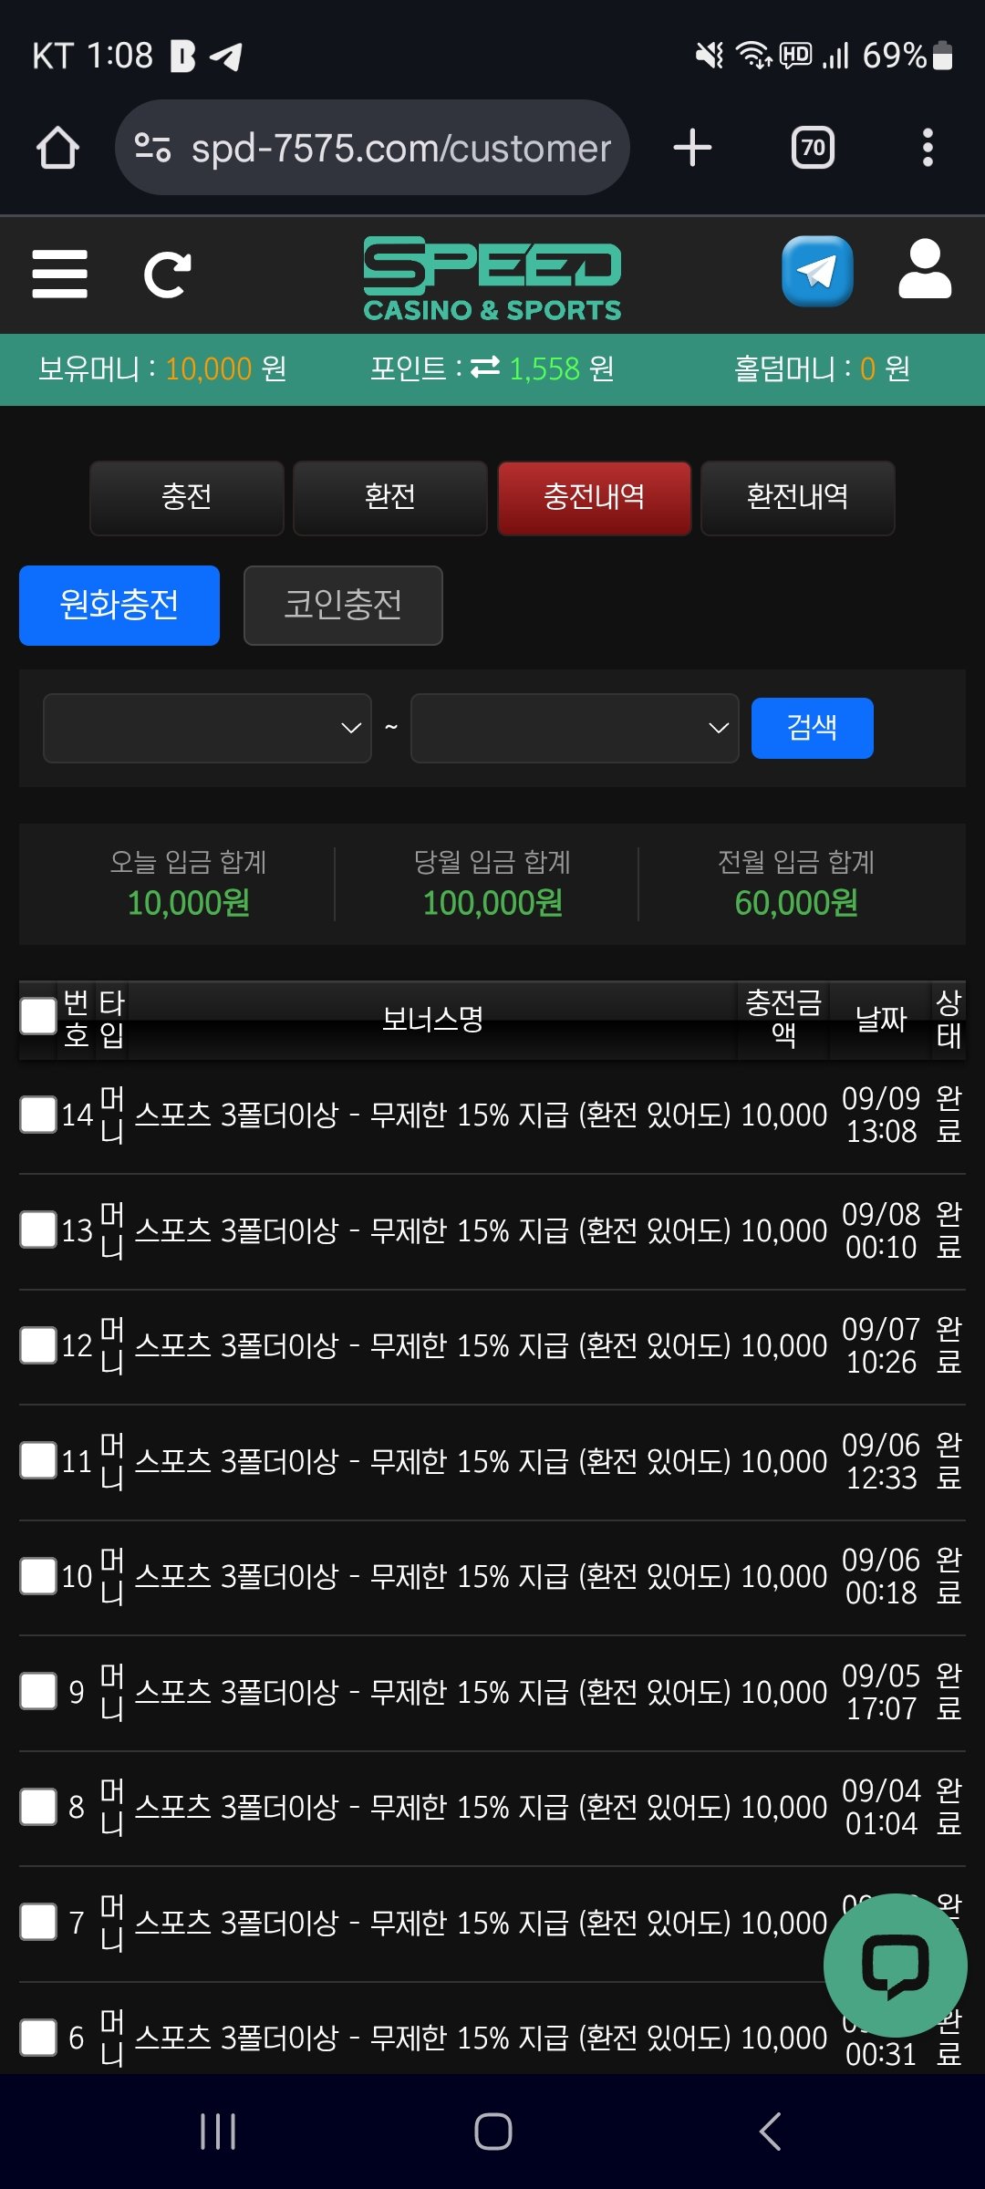The image size is (985, 2189).
Task: Switch to the 코인충전 tab
Action: [343, 605]
